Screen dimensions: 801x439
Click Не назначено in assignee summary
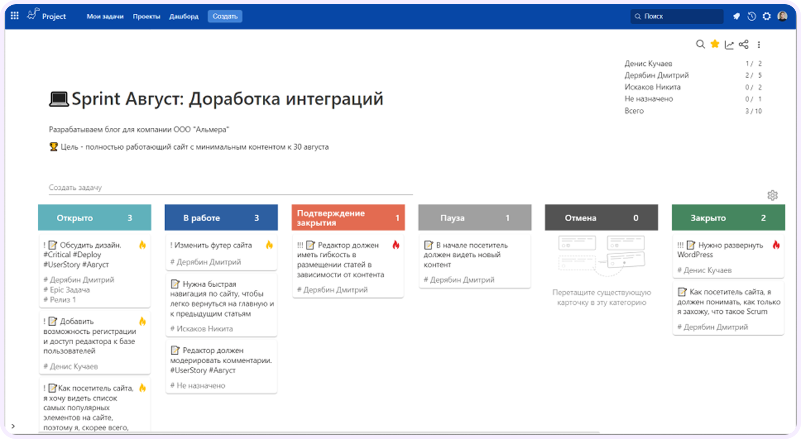649,99
